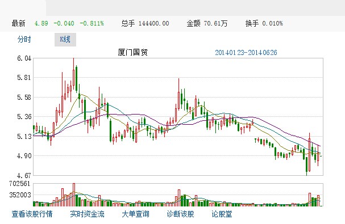Click the 总手 144400.00 volume figure
This screenshot has width=345, height=224.
(145, 23)
